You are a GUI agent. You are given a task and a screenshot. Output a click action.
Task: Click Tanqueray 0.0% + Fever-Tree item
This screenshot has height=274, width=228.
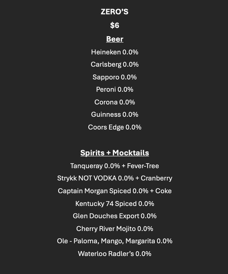(x=115, y=166)
